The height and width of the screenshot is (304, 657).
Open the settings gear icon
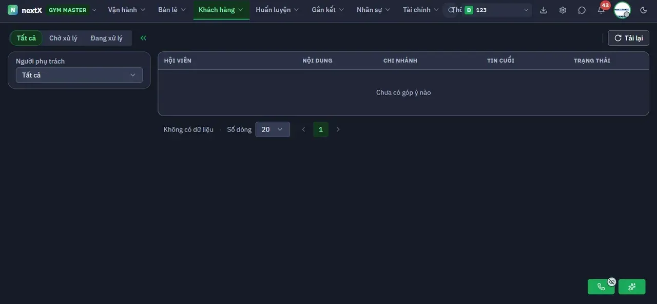pyautogui.click(x=563, y=10)
